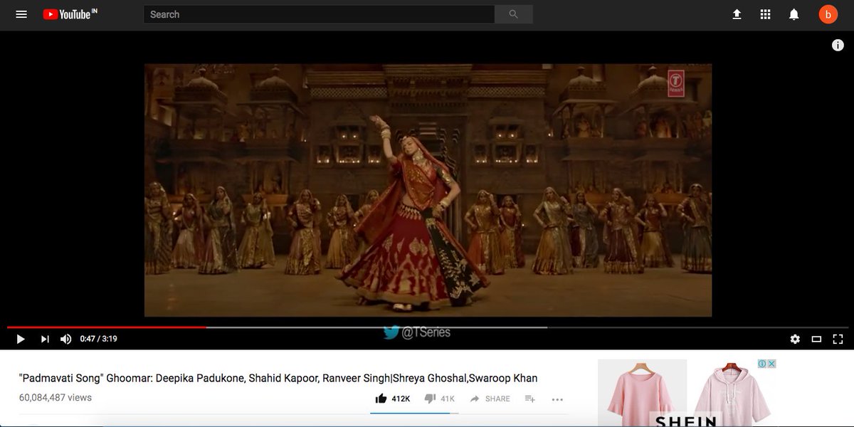Skip to the next video
The image size is (854, 427).
(x=45, y=339)
